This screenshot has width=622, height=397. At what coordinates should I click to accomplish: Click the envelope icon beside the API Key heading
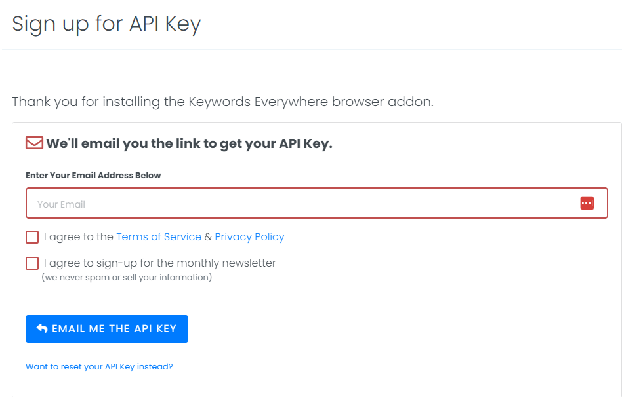point(35,143)
